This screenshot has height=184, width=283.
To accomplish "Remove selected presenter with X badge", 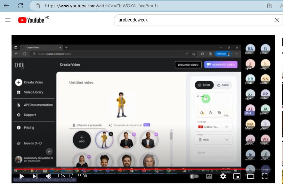I will pos(111,134).
